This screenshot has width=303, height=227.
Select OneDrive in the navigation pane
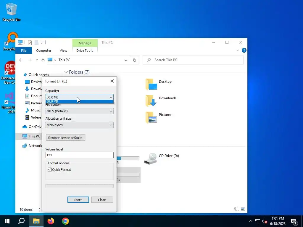(32, 127)
